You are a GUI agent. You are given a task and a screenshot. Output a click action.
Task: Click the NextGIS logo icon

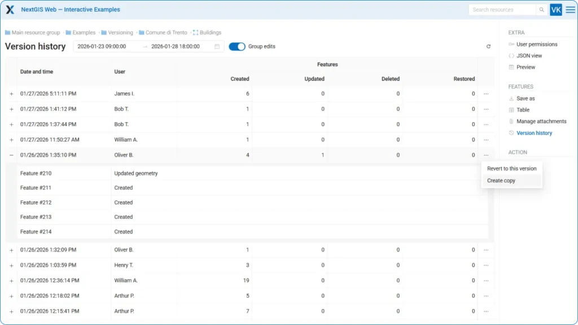[x=10, y=10]
